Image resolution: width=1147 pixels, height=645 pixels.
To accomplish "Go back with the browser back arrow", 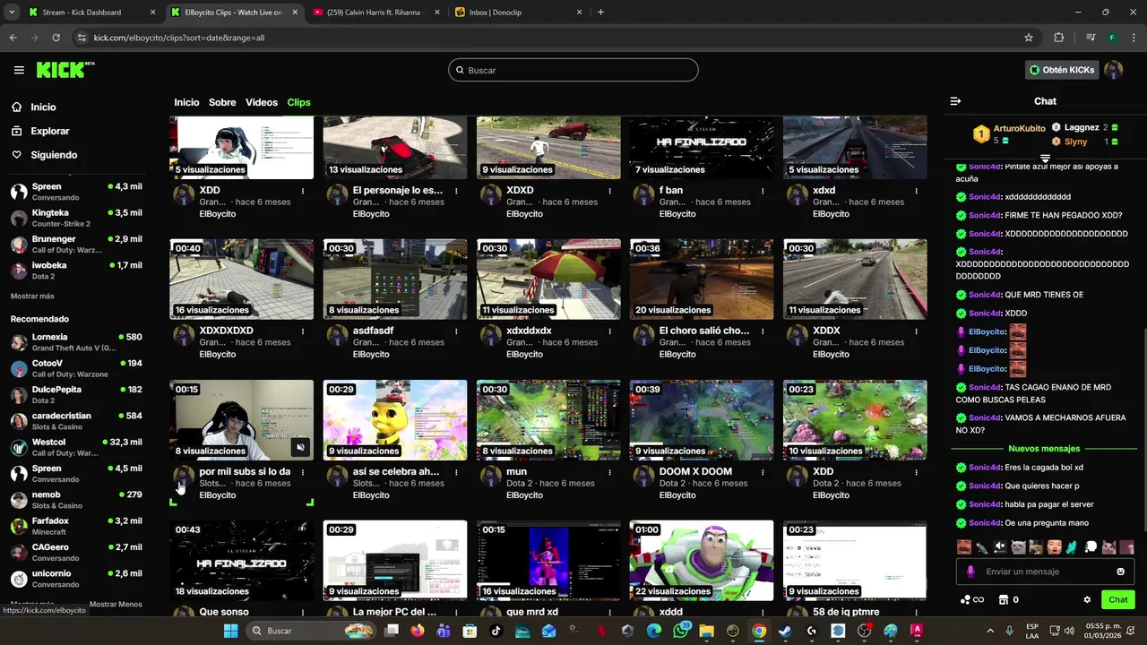I will point(13,38).
